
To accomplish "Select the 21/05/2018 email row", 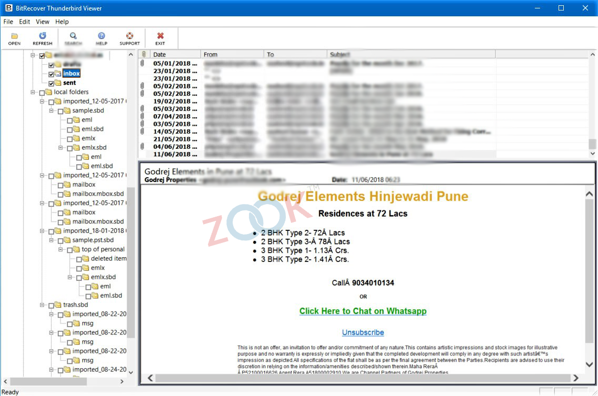I will pyautogui.click(x=316, y=139).
